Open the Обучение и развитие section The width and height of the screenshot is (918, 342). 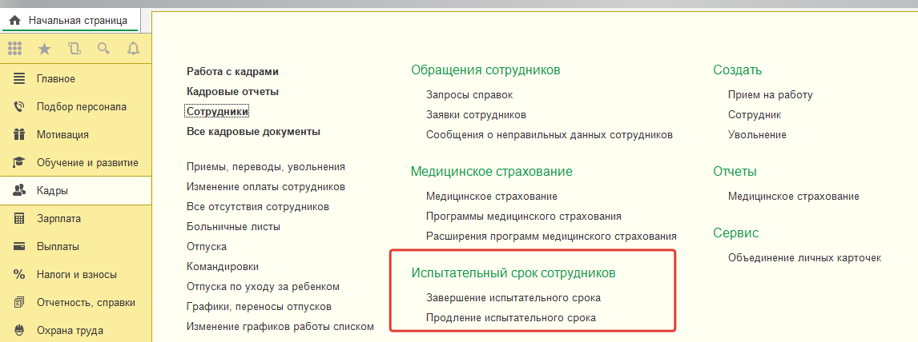click(x=75, y=163)
